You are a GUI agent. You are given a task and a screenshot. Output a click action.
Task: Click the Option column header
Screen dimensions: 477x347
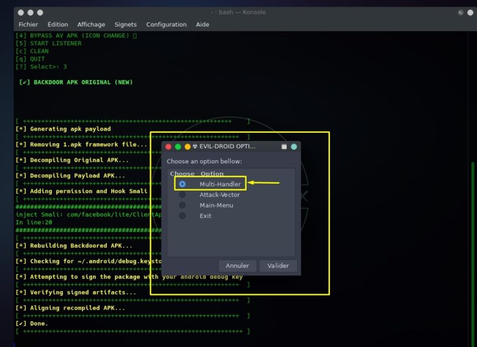(x=212, y=174)
